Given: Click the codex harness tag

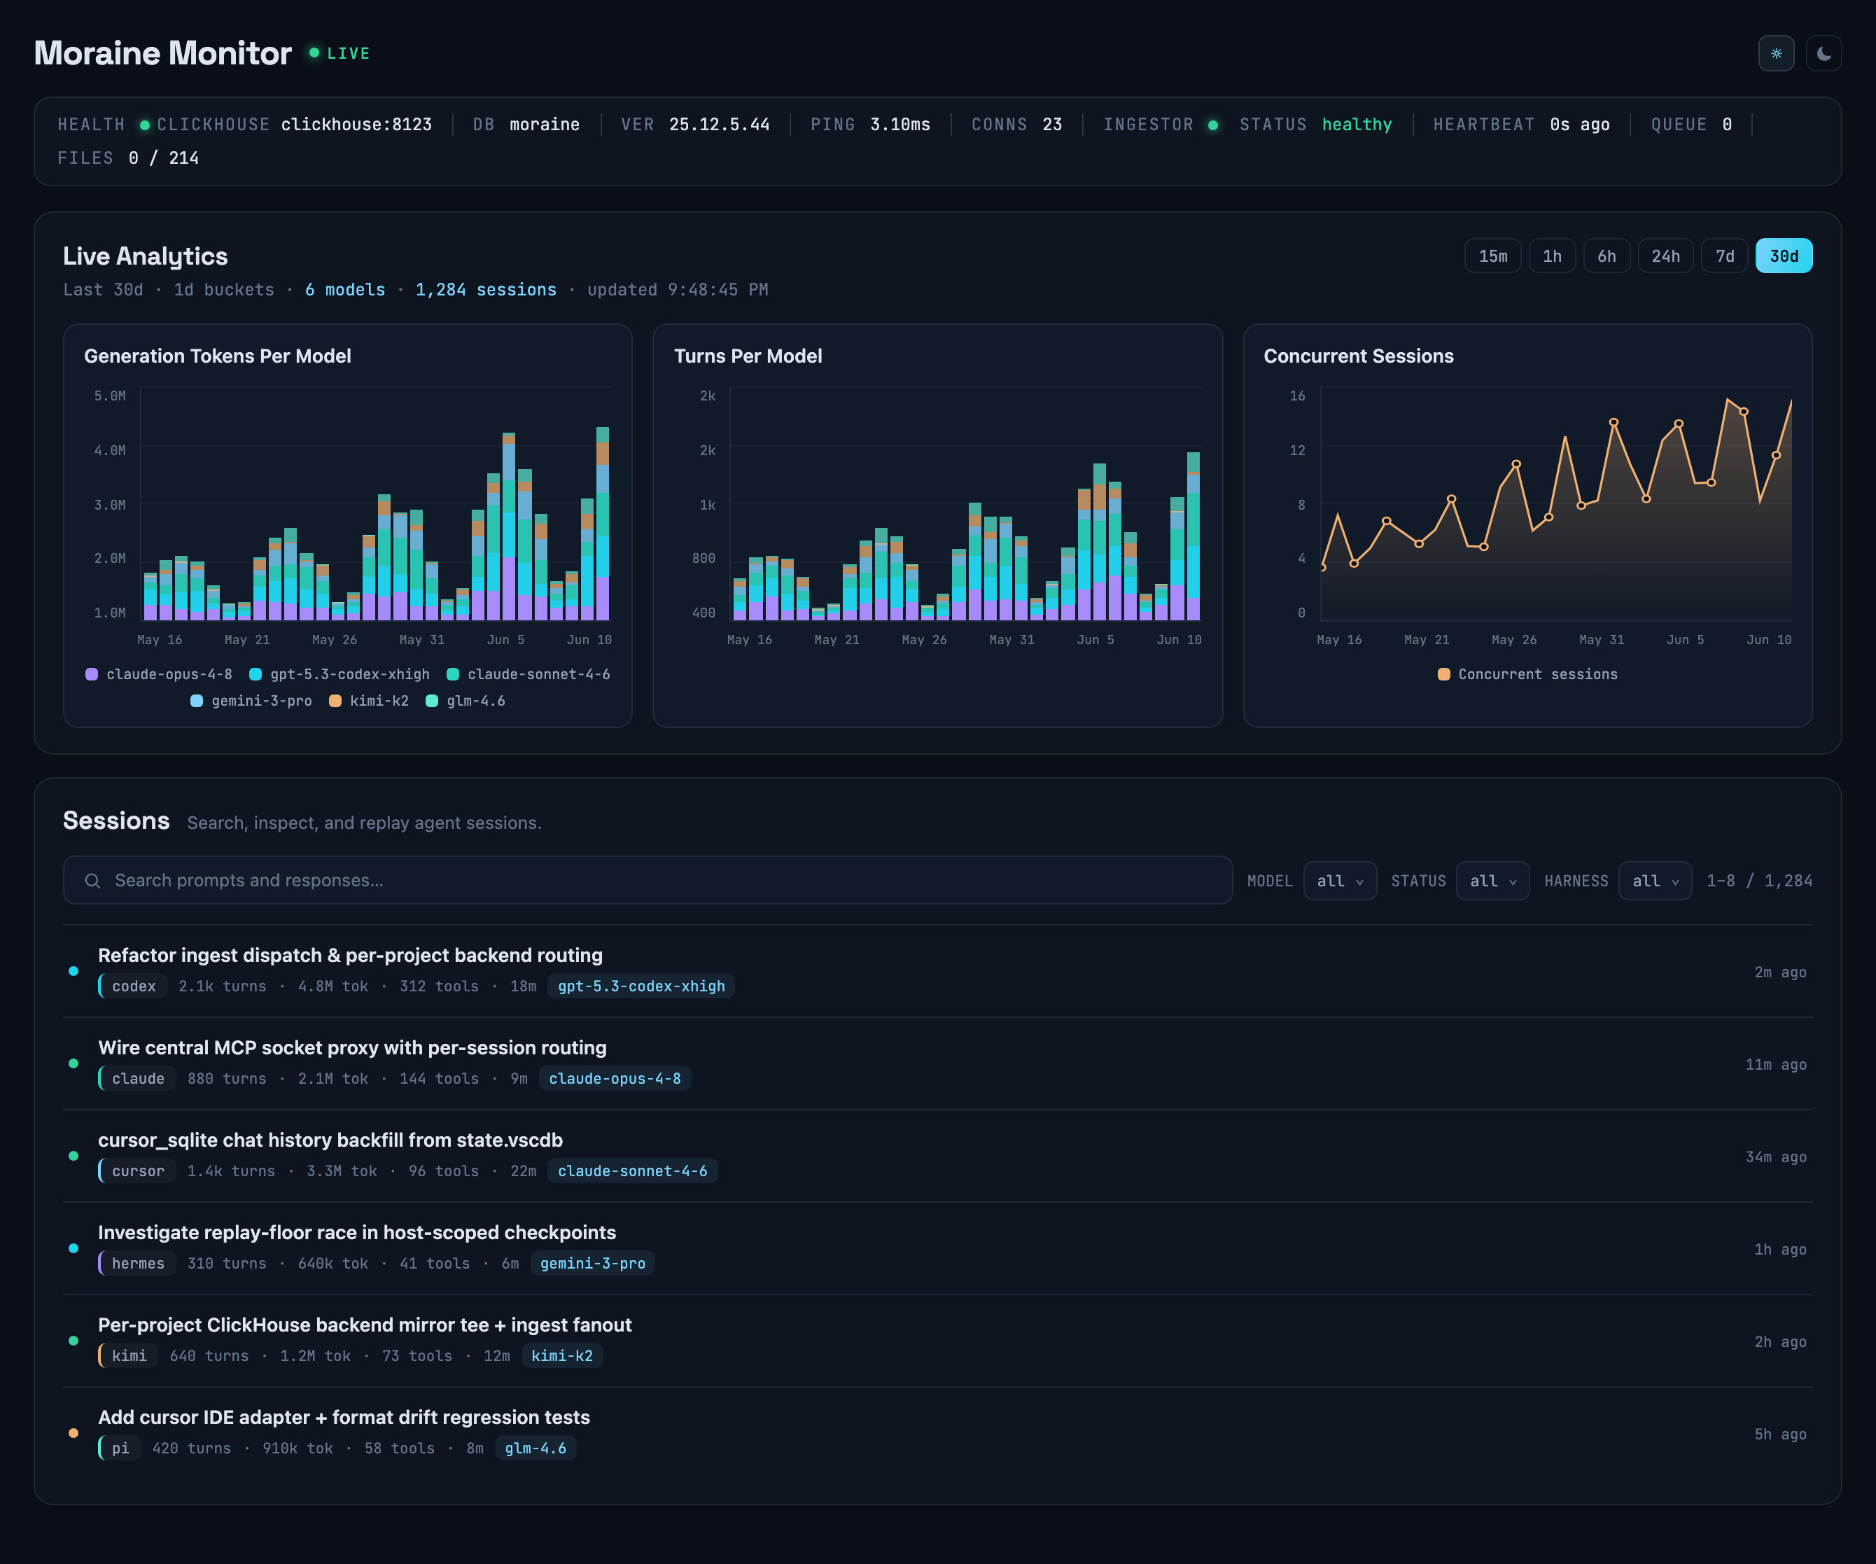Looking at the screenshot, I should click(x=133, y=986).
